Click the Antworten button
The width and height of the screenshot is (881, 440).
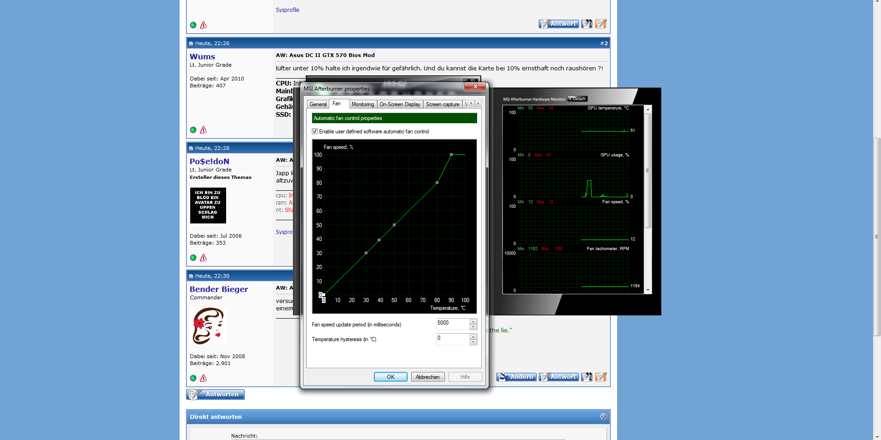coord(216,394)
